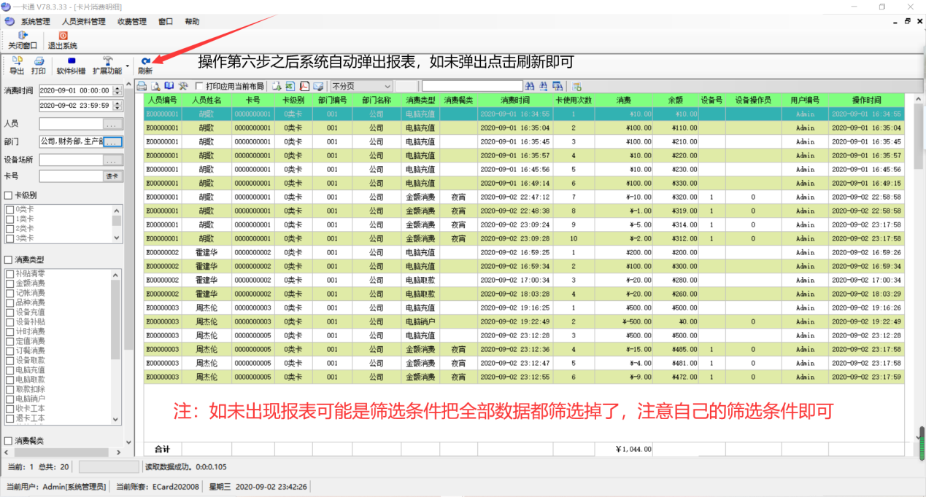Check the 卡级别 filter checkbox

[x=9, y=195]
